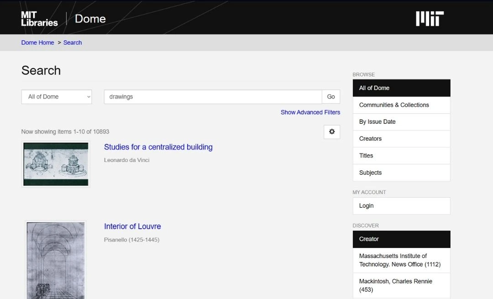The image size is (493, 299).
Task: Open the All of Dome scope dropdown
Action: [x=57, y=97]
